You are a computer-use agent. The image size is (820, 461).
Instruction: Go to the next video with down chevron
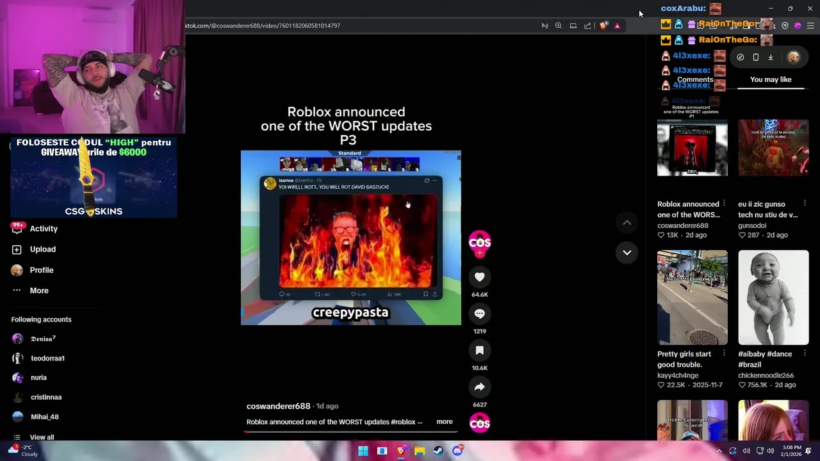[627, 252]
